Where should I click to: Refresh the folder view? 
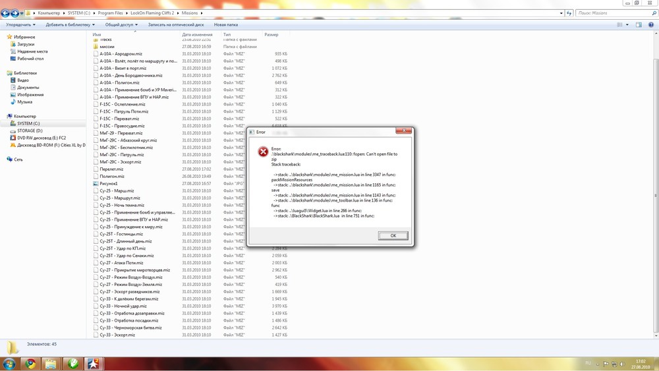tap(569, 13)
